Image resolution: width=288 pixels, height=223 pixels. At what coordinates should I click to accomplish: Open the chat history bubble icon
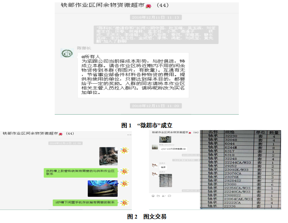[x=169, y=196]
